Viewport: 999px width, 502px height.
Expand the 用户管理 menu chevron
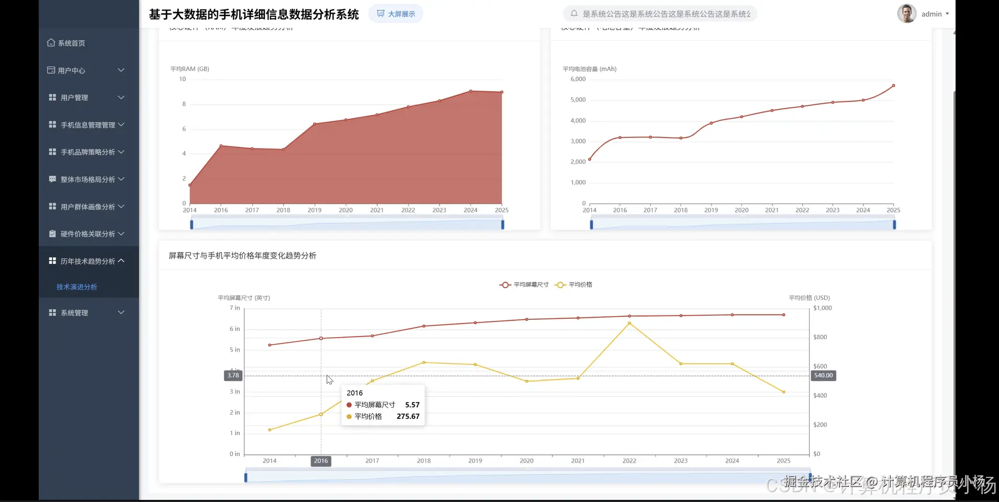pos(121,97)
